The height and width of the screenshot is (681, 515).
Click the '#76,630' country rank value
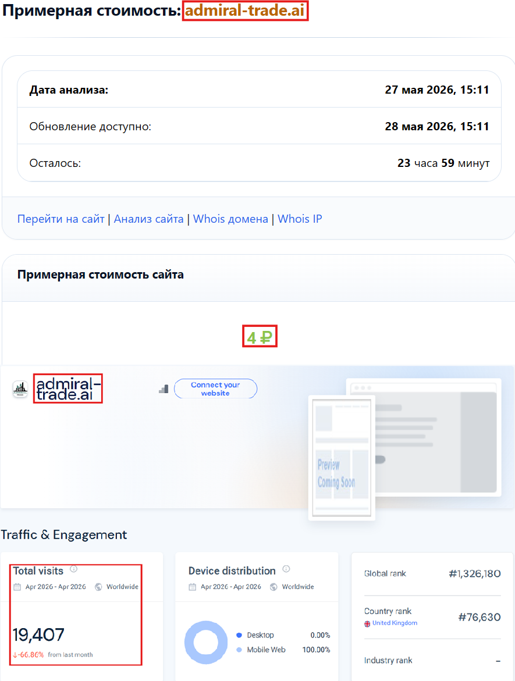480,617
